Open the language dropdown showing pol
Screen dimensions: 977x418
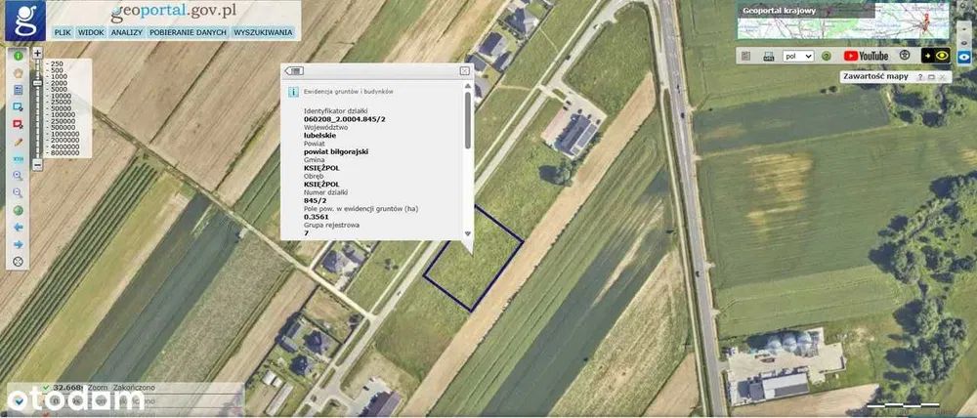797,57
